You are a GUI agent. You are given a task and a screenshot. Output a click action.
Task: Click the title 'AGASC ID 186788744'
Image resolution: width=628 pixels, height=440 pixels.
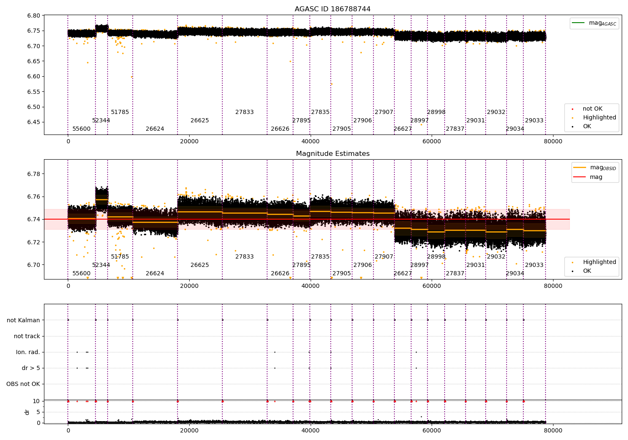[332, 9]
